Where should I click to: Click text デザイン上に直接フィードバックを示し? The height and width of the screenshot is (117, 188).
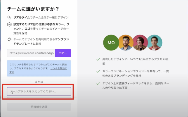pyautogui.click(x=128, y=83)
